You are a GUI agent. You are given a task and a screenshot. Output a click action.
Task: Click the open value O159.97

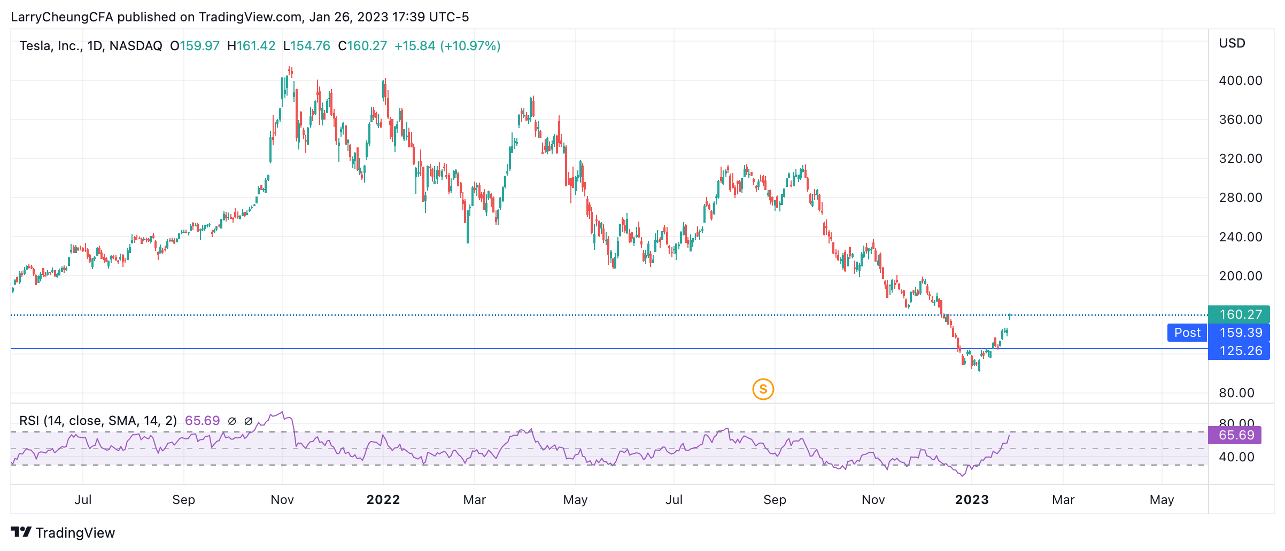click(x=195, y=46)
